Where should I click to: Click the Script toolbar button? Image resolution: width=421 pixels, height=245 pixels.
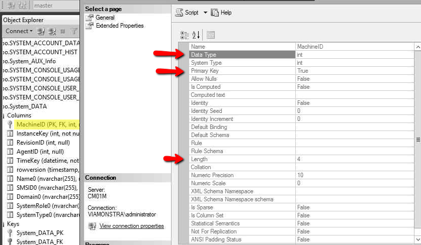click(x=187, y=13)
